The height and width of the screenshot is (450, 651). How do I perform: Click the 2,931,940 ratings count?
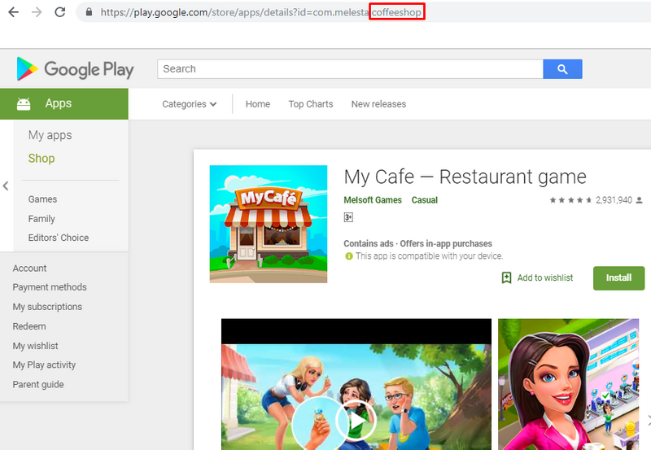pyautogui.click(x=614, y=200)
